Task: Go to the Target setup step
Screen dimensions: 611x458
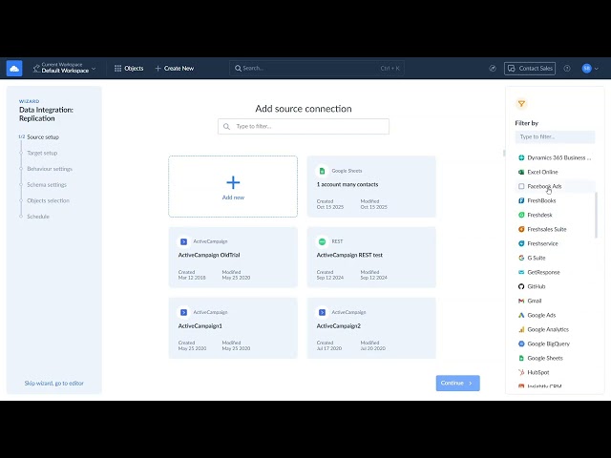Action: [42, 153]
